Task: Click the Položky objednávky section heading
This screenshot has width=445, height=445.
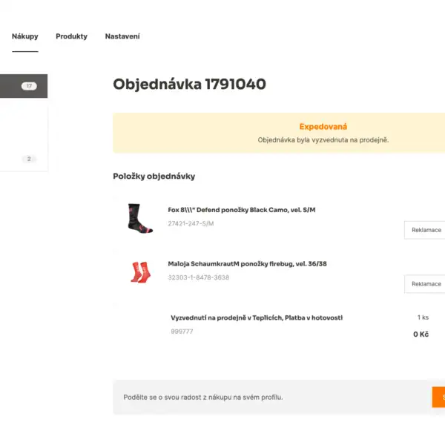Action: coord(154,177)
